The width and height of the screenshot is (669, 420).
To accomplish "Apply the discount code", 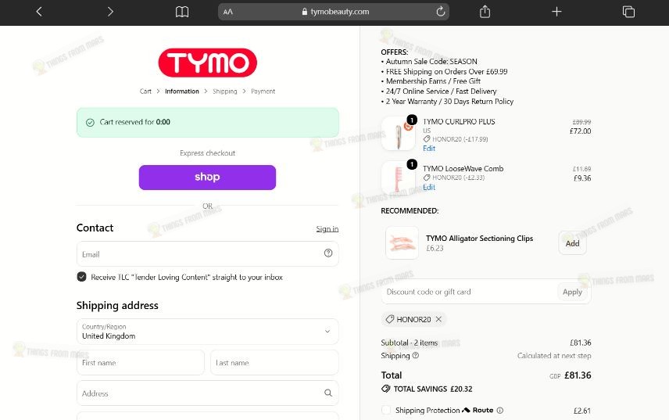I will [x=572, y=292].
